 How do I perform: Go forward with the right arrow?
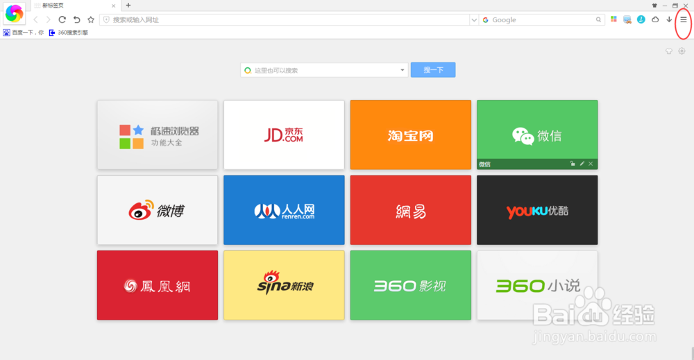coord(49,20)
